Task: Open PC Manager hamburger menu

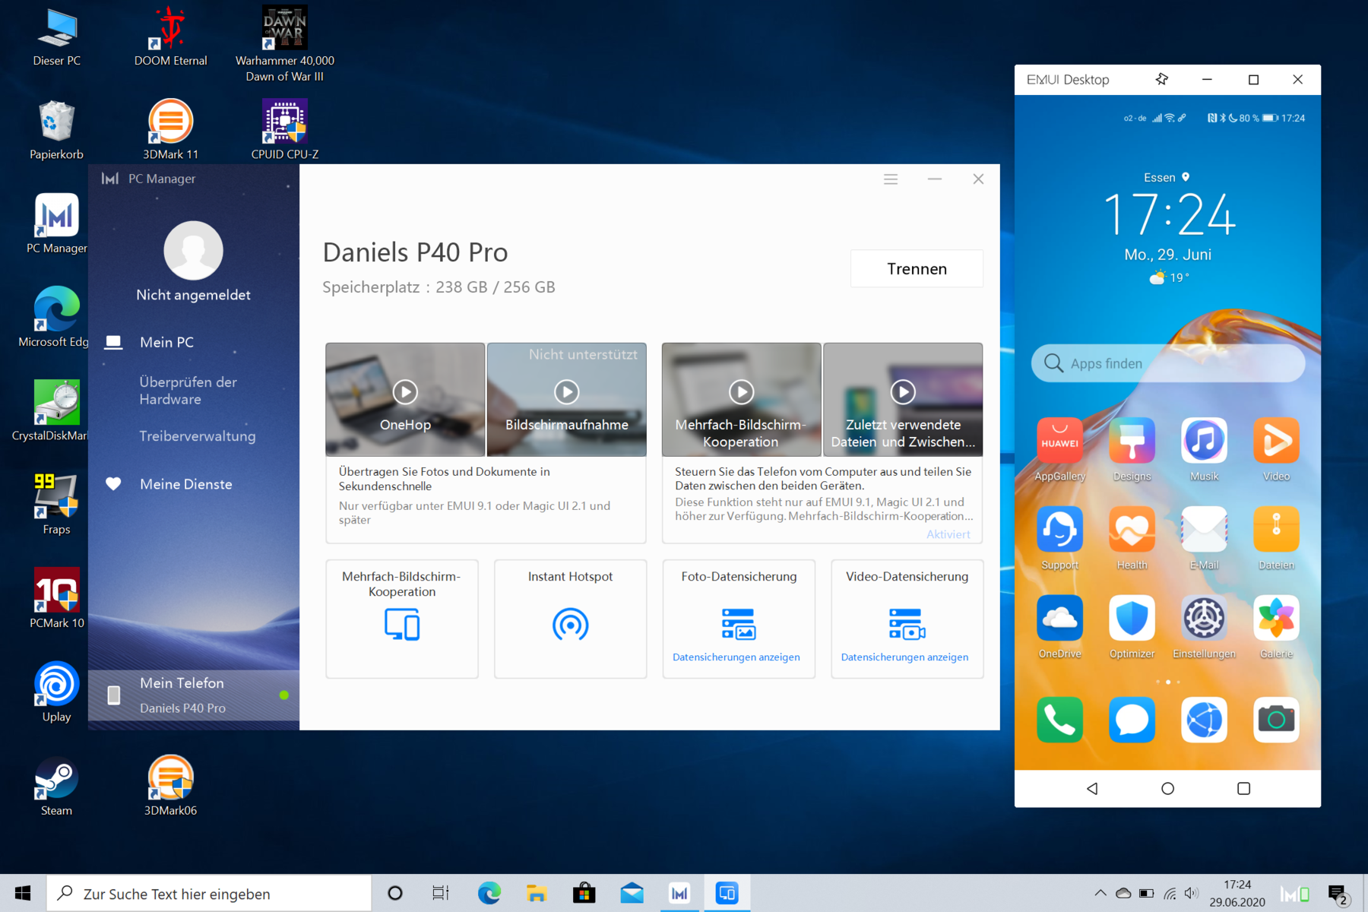Action: [x=891, y=179]
